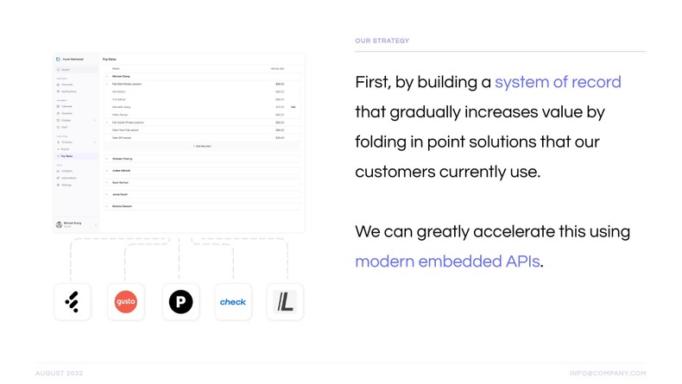
Task: Expand the Shereen Cheong row
Action: click(107, 159)
